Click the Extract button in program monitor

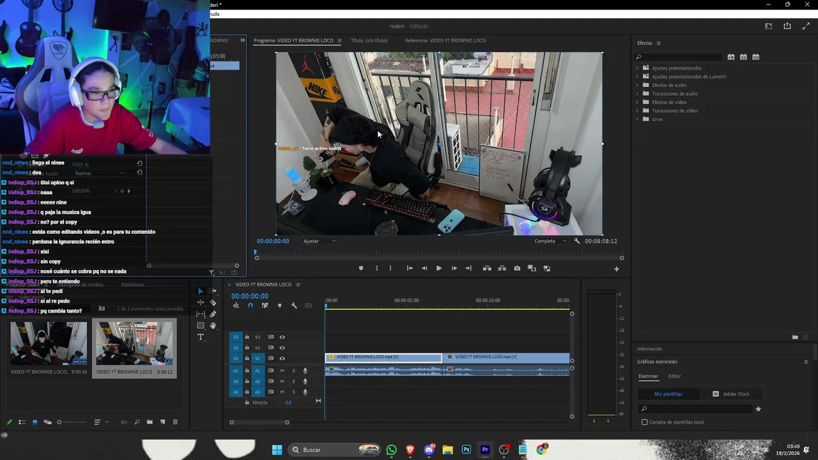(x=502, y=268)
